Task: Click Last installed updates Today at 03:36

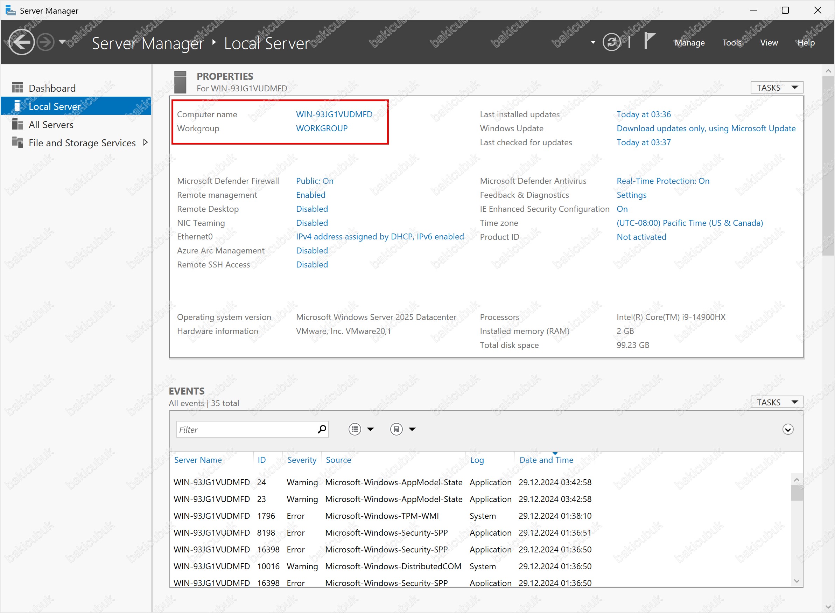Action: (x=644, y=114)
